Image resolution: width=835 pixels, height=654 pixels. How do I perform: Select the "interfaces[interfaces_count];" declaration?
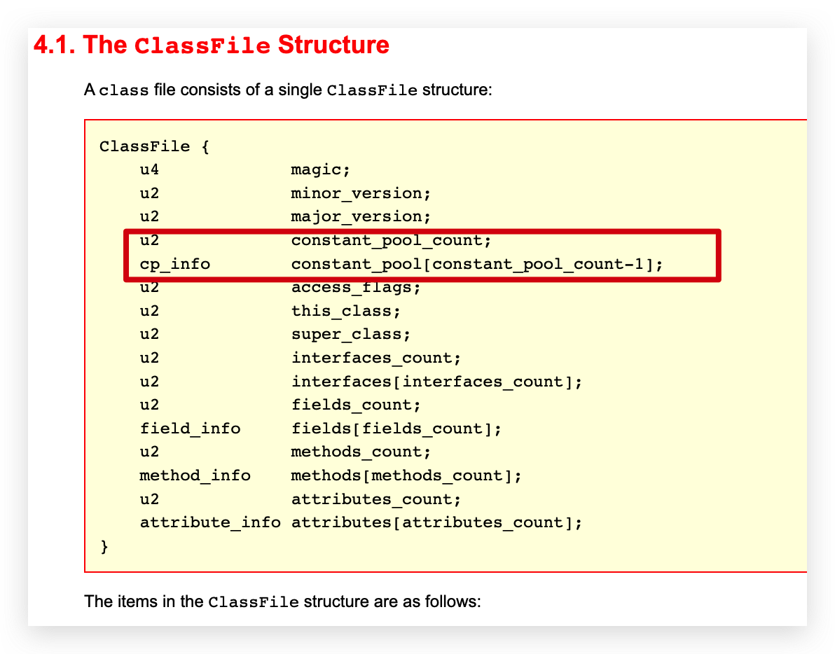(x=436, y=382)
